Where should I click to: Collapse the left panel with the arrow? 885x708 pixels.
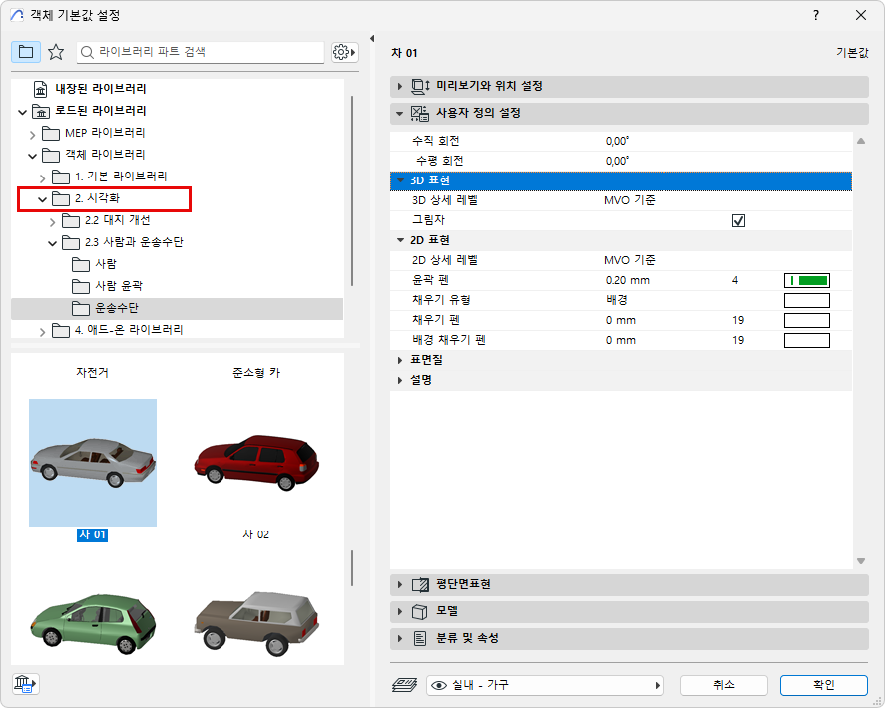coord(371,39)
